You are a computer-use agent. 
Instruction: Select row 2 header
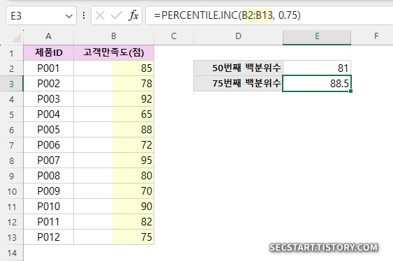pyautogui.click(x=12, y=68)
